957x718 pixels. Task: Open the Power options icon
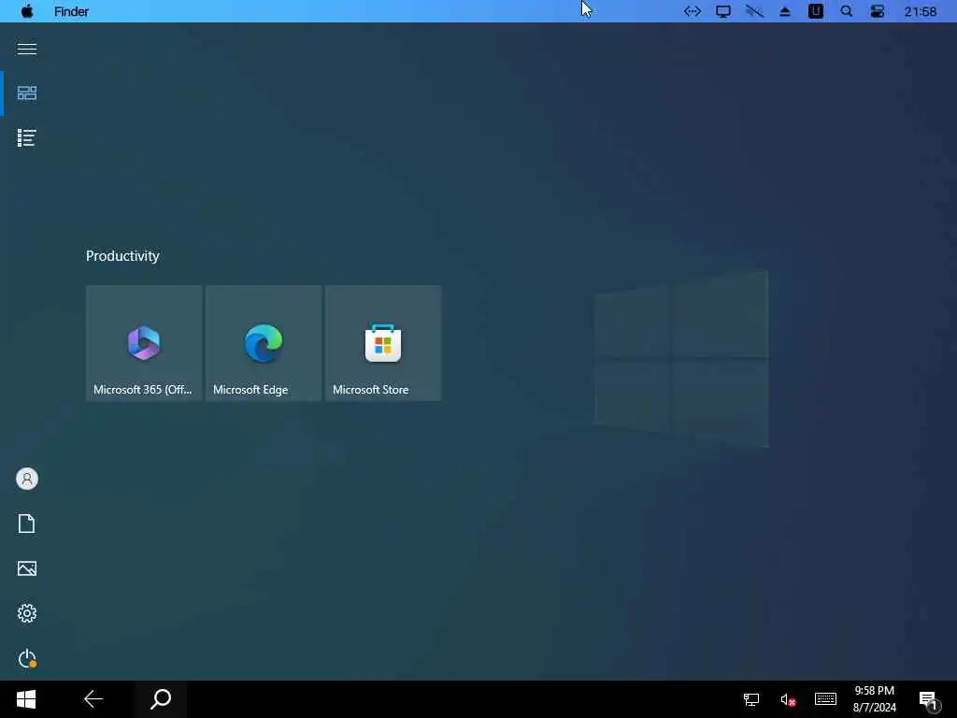pos(27,658)
